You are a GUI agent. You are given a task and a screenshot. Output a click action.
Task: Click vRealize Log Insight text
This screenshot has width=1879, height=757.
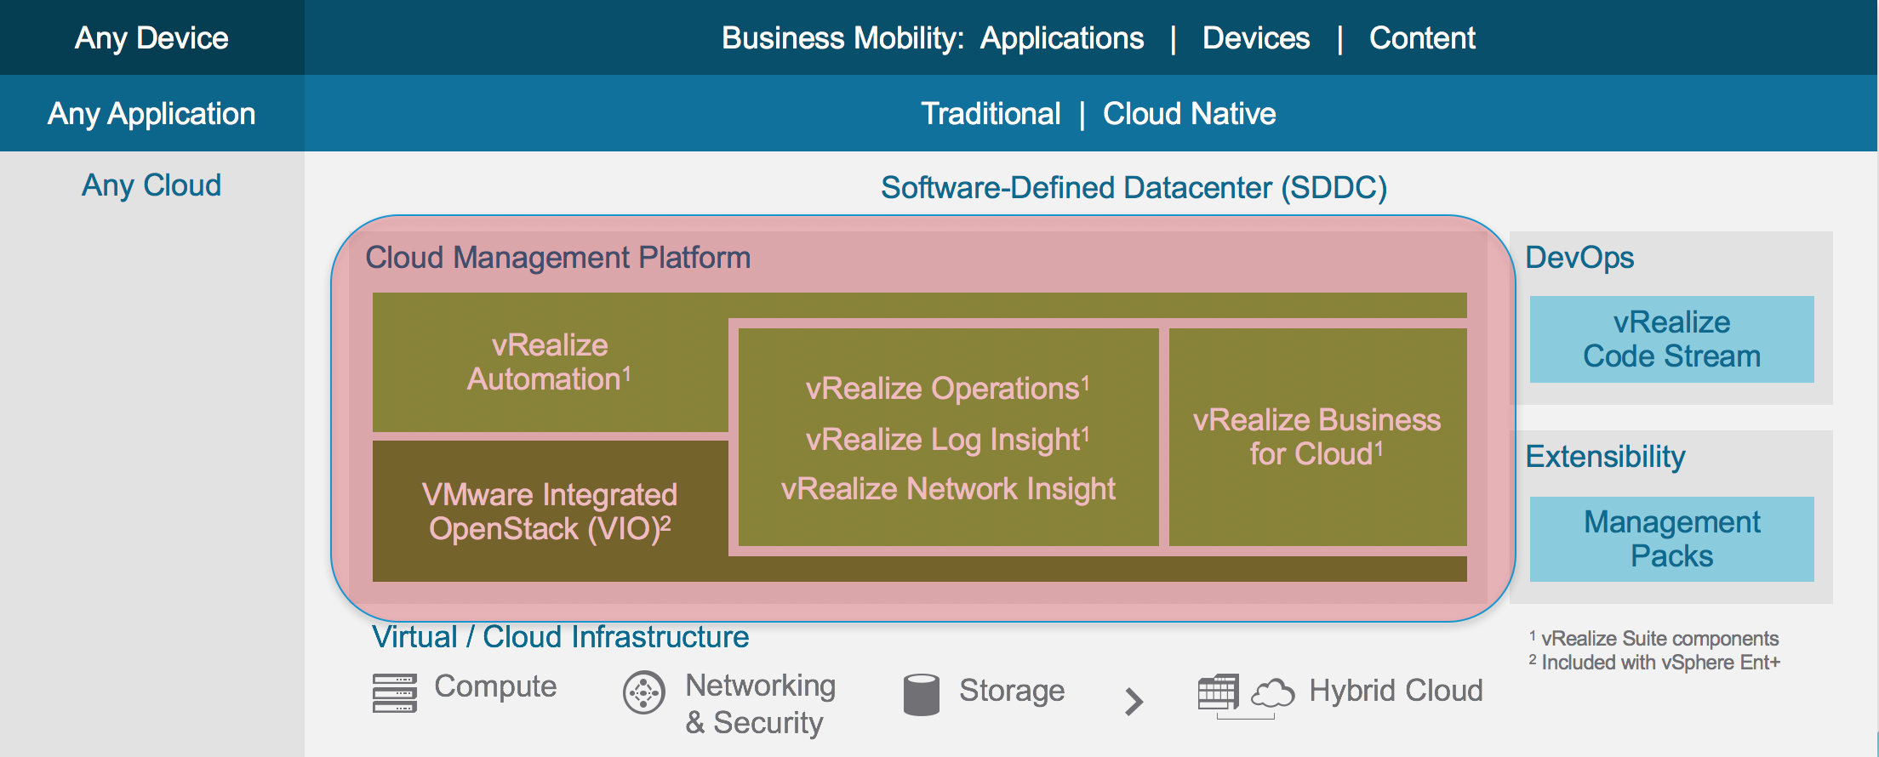948,439
